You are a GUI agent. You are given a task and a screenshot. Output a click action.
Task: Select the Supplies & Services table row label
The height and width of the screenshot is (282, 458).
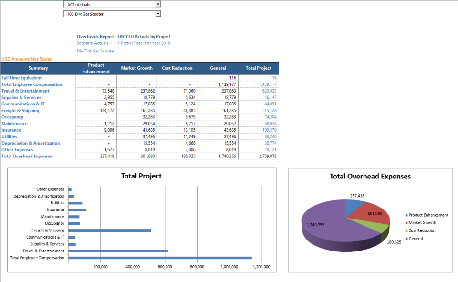[21, 97]
